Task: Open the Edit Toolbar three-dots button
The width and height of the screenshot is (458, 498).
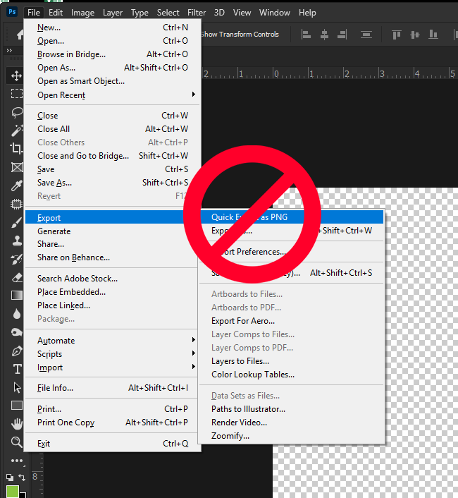Action: 17,461
